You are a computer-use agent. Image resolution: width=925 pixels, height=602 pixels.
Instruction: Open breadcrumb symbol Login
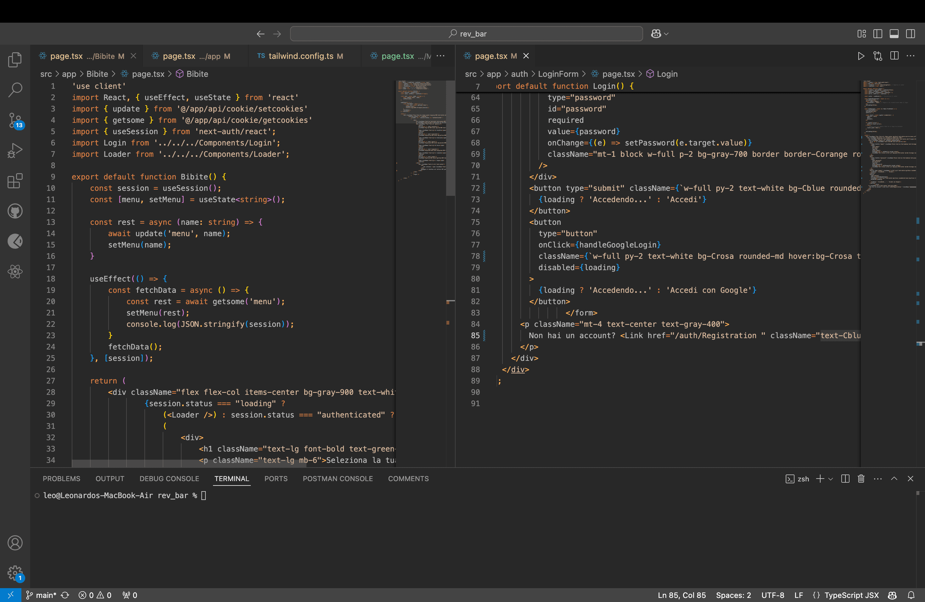[662, 74]
